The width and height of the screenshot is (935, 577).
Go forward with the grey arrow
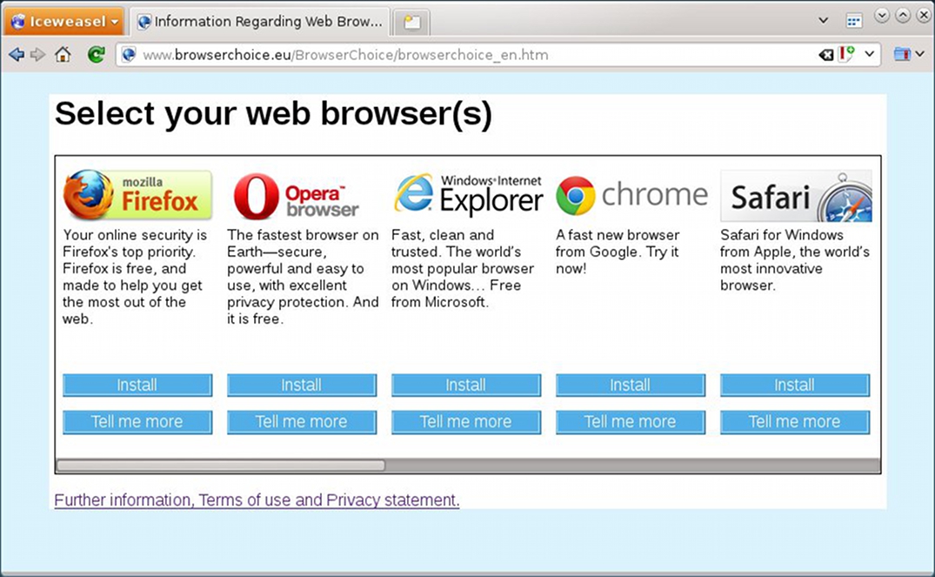pos(38,55)
